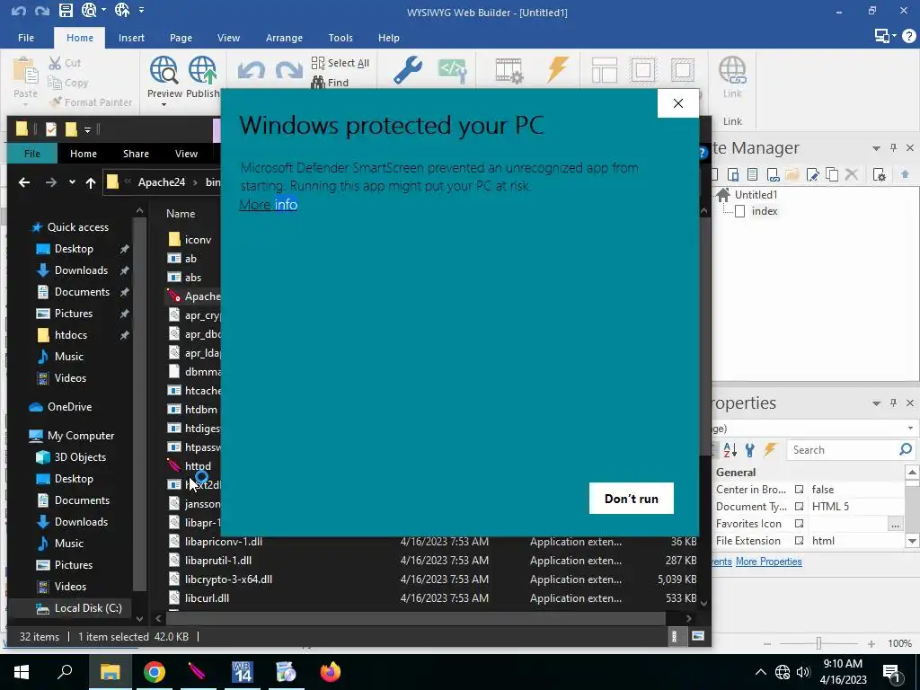This screenshot has height=690, width=920.
Task: Open Quick access in File Explorer sidebar
Action: [x=78, y=227]
